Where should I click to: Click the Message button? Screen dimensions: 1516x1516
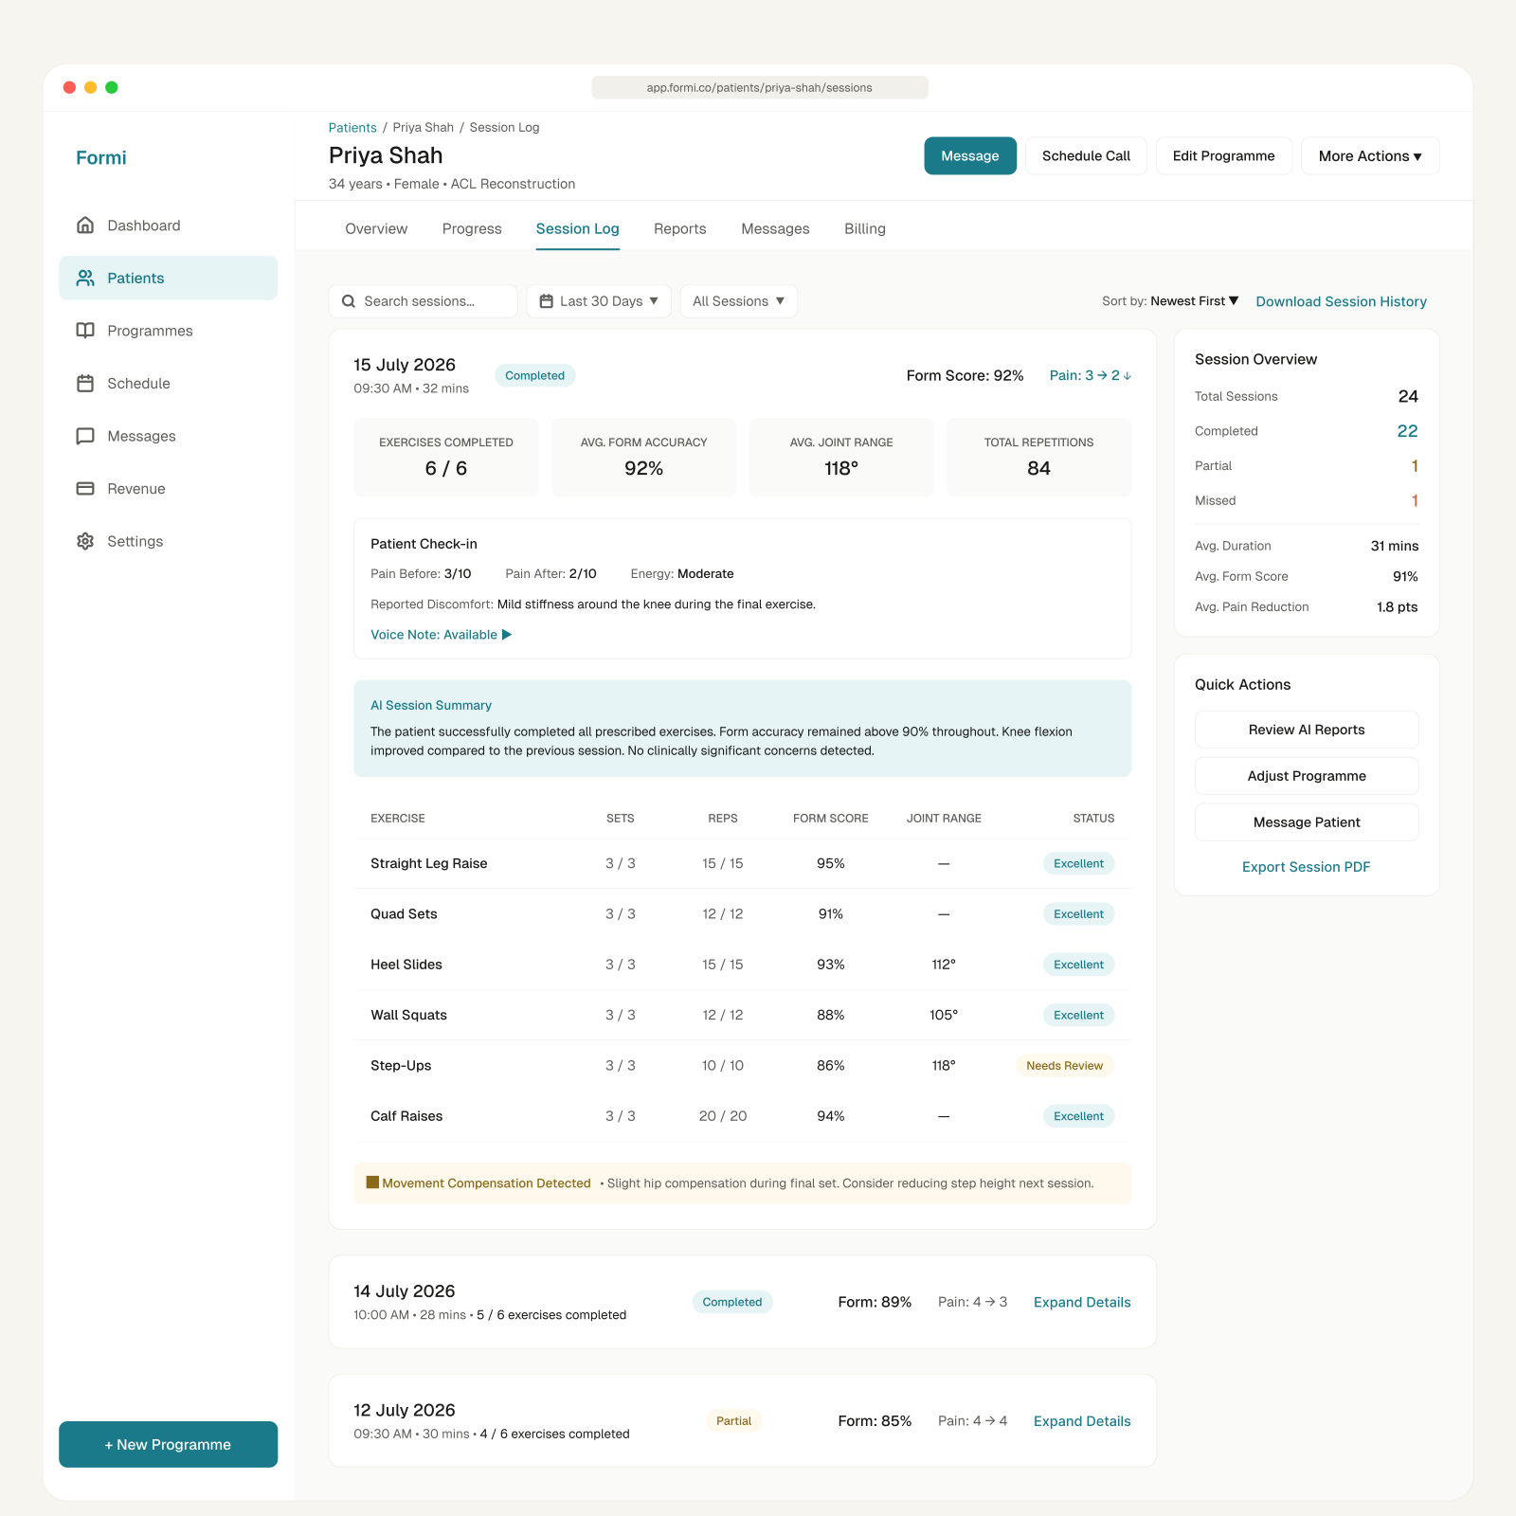coord(970,156)
